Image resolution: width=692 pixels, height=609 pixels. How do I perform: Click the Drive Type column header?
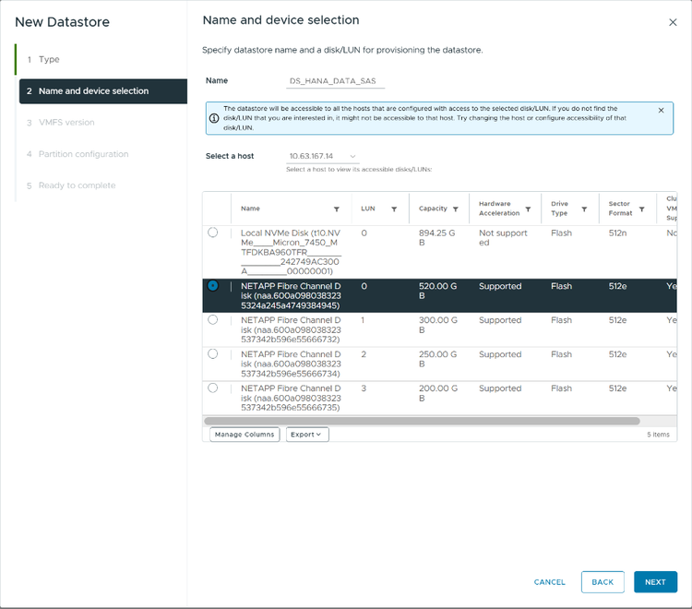click(559, 209)
